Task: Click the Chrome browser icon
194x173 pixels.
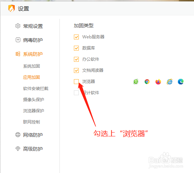Action: (147, 82)
